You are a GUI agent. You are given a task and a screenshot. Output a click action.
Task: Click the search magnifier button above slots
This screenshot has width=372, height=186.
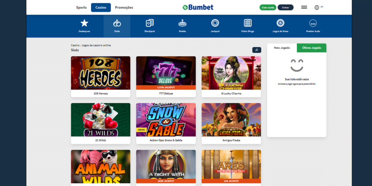[x=257, y=50]
